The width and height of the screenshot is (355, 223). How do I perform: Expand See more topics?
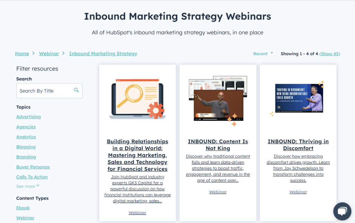(x=28, y=186)
